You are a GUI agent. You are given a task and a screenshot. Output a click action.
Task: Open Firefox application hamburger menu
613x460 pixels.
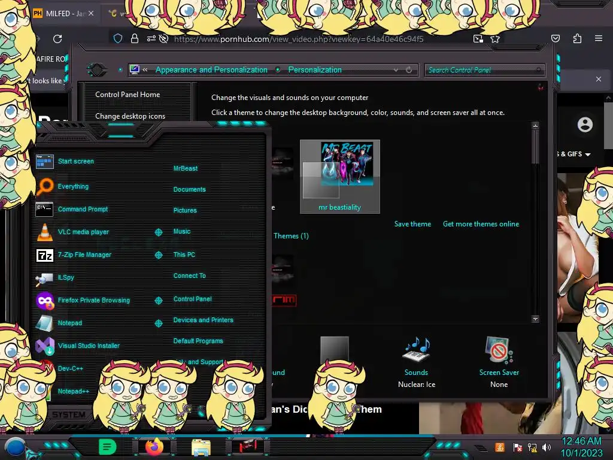click(599, 38)
